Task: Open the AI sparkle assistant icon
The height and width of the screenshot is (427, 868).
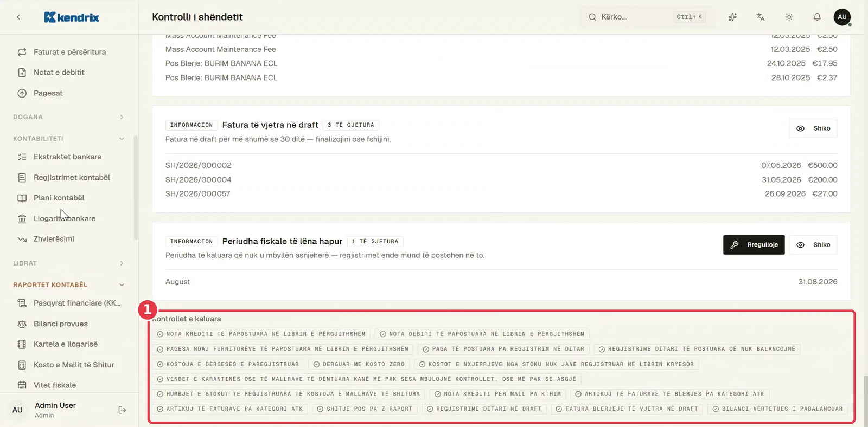Action: tap(732, 17)
